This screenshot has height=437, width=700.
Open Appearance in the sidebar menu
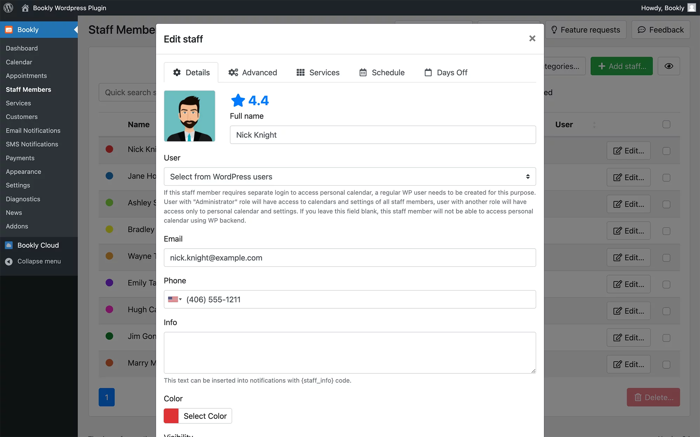point(23,172)
